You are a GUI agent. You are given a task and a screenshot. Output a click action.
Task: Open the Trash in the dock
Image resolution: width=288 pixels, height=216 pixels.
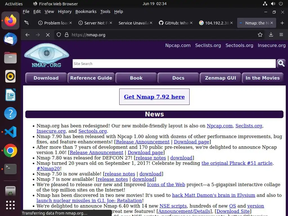[x=10, y=191]
